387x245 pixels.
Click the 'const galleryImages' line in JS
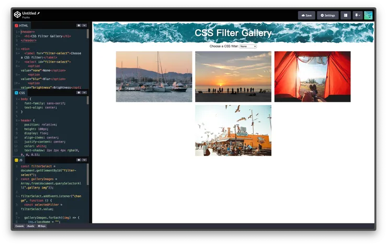click(51, 183)
